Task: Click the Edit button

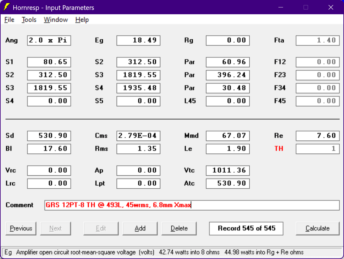Action: coord(101,228)
